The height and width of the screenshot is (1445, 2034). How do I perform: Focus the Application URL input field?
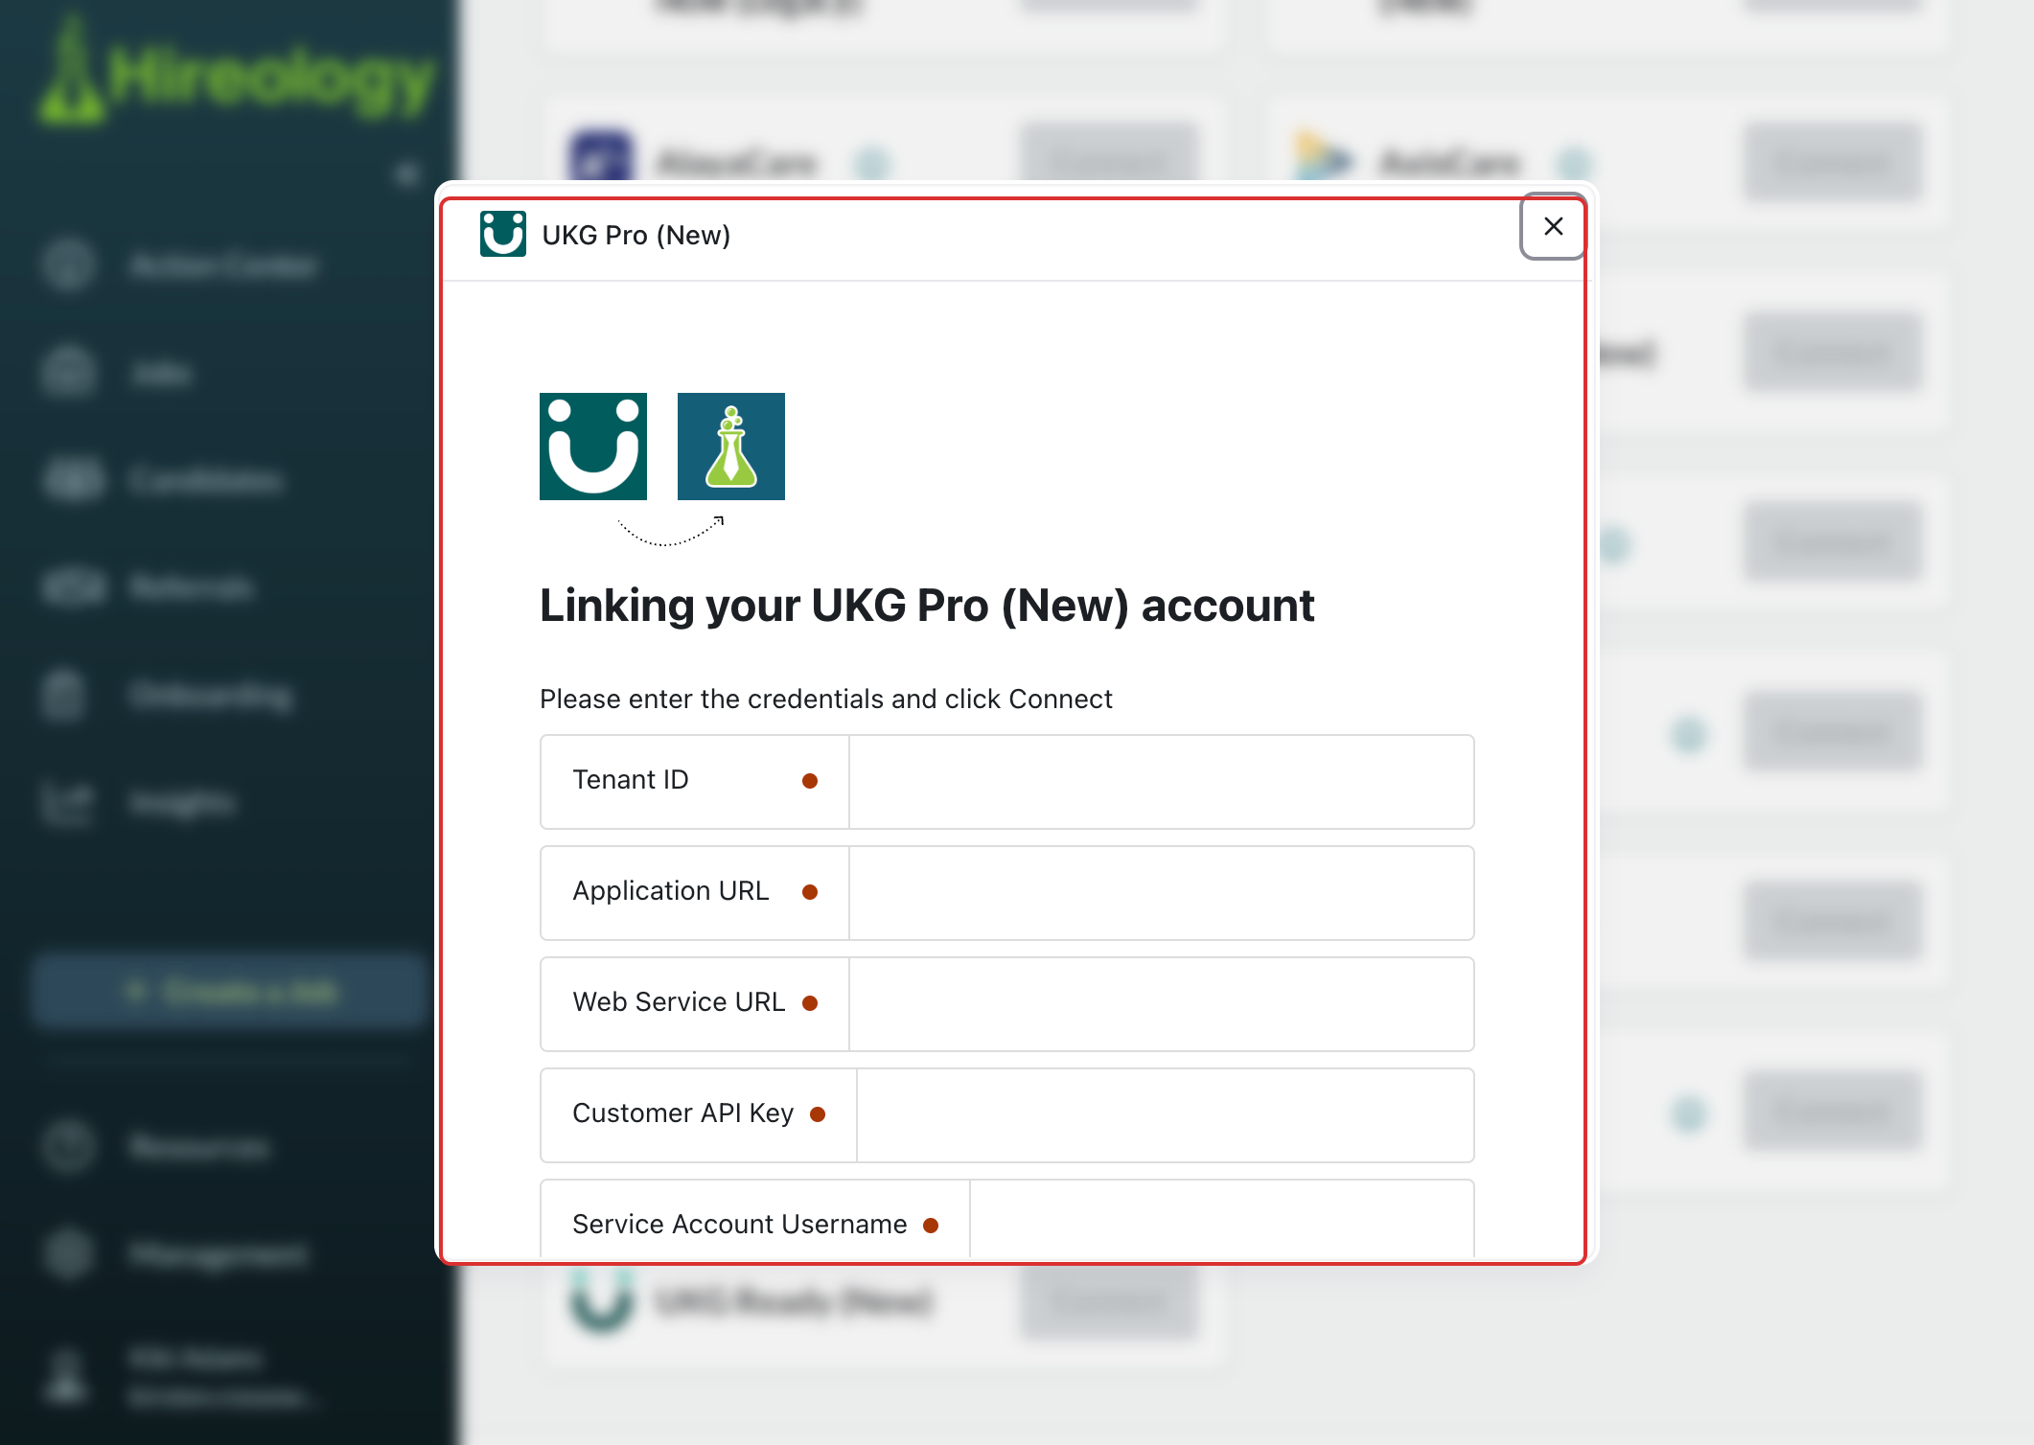(x=1161, y=893)
